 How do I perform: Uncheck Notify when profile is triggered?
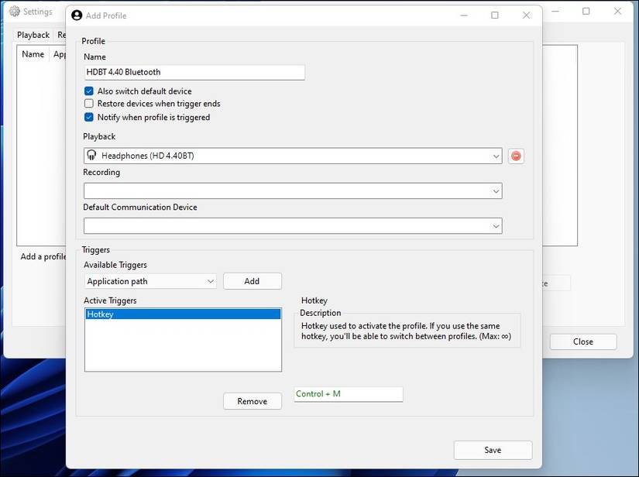click(89, 118)
